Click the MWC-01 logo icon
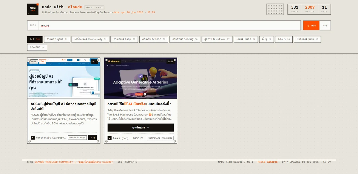 [x=33, y=9]
